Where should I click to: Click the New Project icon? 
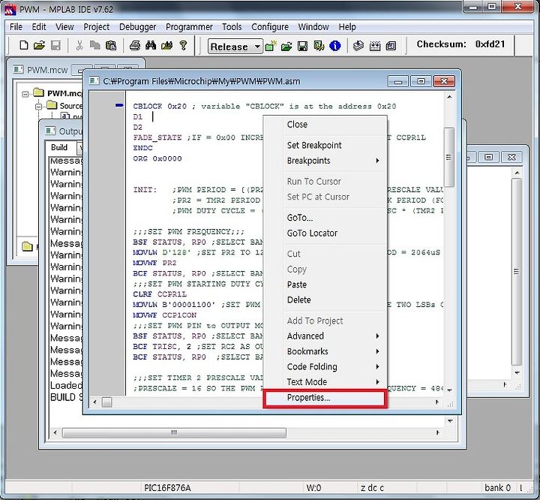click(x=271, y=46)
